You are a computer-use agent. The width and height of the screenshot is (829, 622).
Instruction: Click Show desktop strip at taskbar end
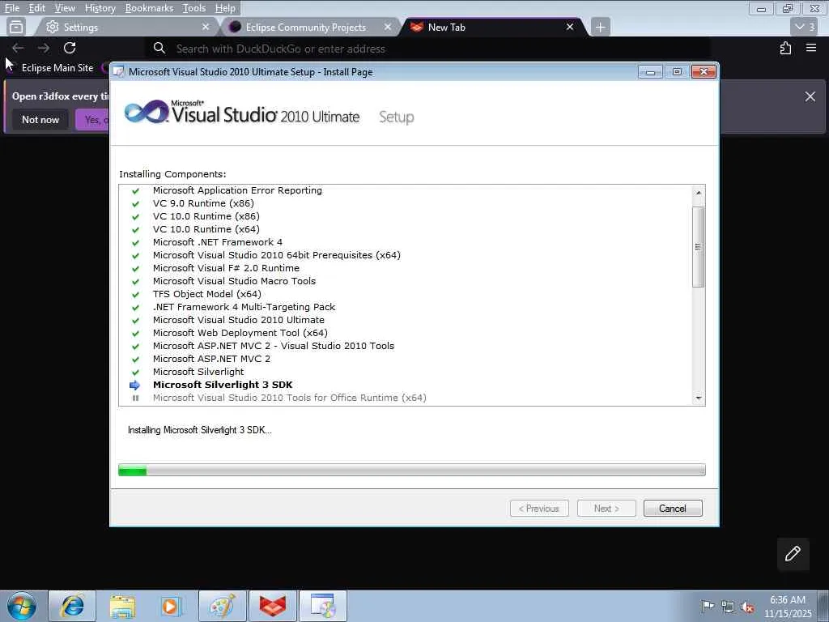[824, 606]
